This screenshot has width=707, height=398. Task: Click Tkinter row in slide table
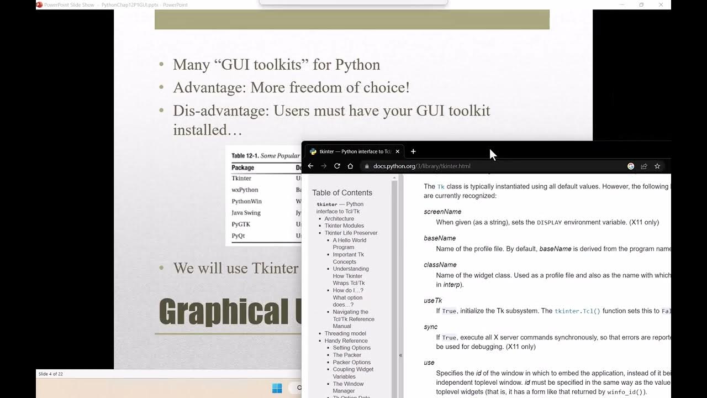pyautogui.click(x=265, y=179)
